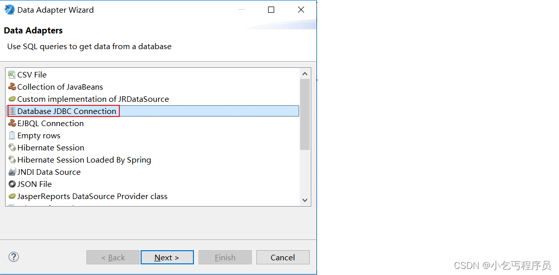Click the Data Adapter Wizard title bar icon

click(x=10, y=10)
